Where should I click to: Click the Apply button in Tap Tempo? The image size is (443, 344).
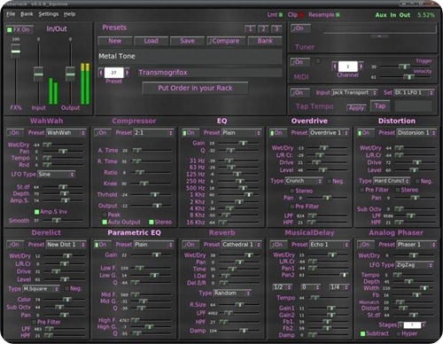(x=356, y=108)
